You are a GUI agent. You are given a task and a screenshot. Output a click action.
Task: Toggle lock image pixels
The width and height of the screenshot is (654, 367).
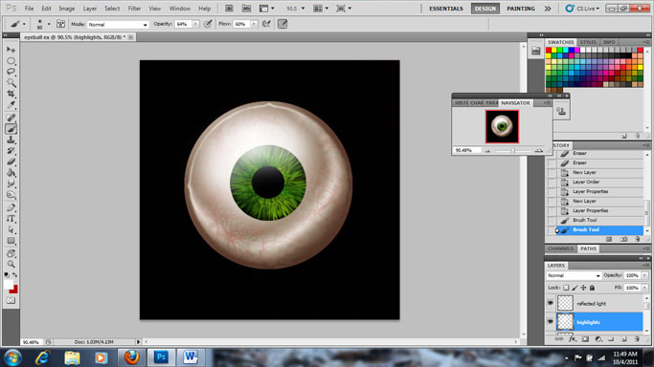tap(575, 288)
